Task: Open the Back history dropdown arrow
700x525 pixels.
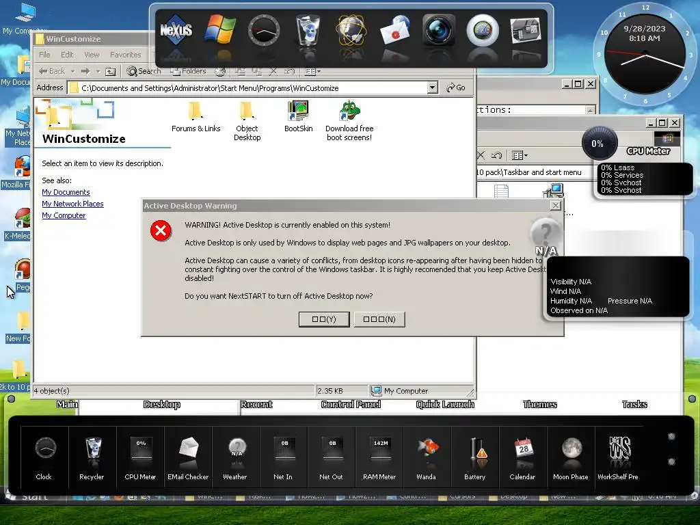Action: (72, 71)
